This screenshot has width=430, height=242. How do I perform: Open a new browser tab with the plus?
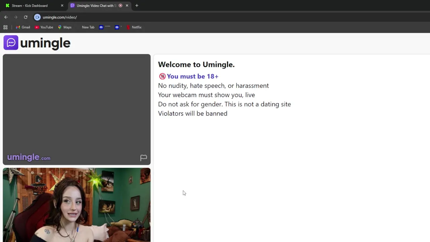point(137,5)
